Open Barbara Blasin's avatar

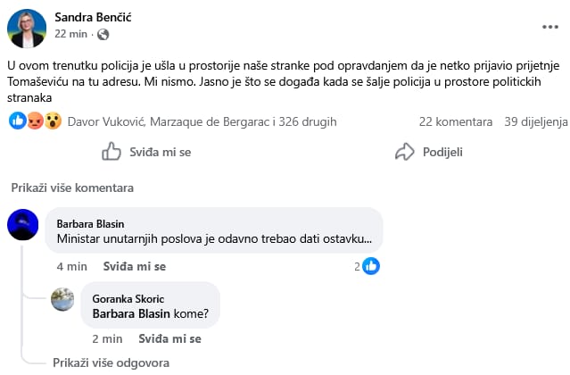(23, 225)
